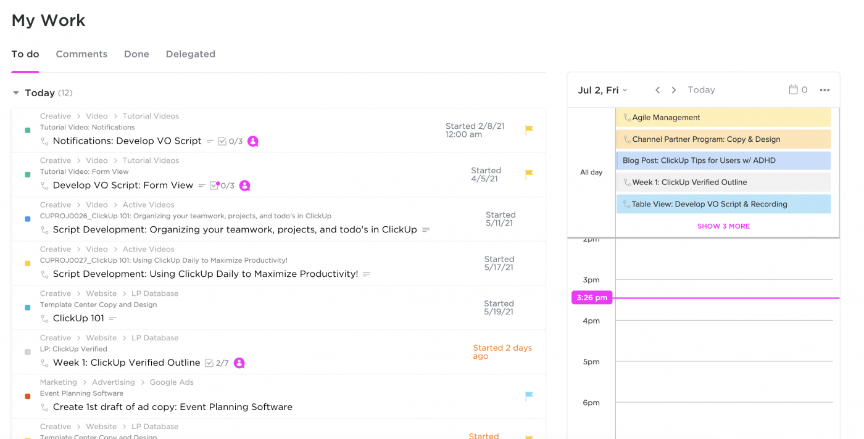Viewport: 864px width, 439px height.
Task: Open Agile Management all-day event
Action: point(723,118)
